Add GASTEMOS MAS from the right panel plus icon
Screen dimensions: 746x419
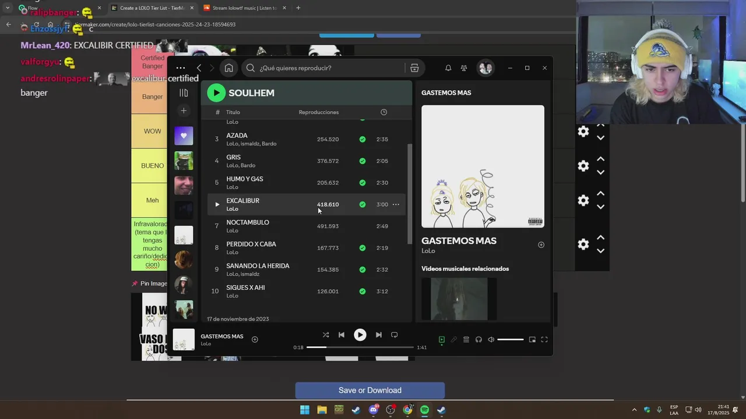point(541,245)
